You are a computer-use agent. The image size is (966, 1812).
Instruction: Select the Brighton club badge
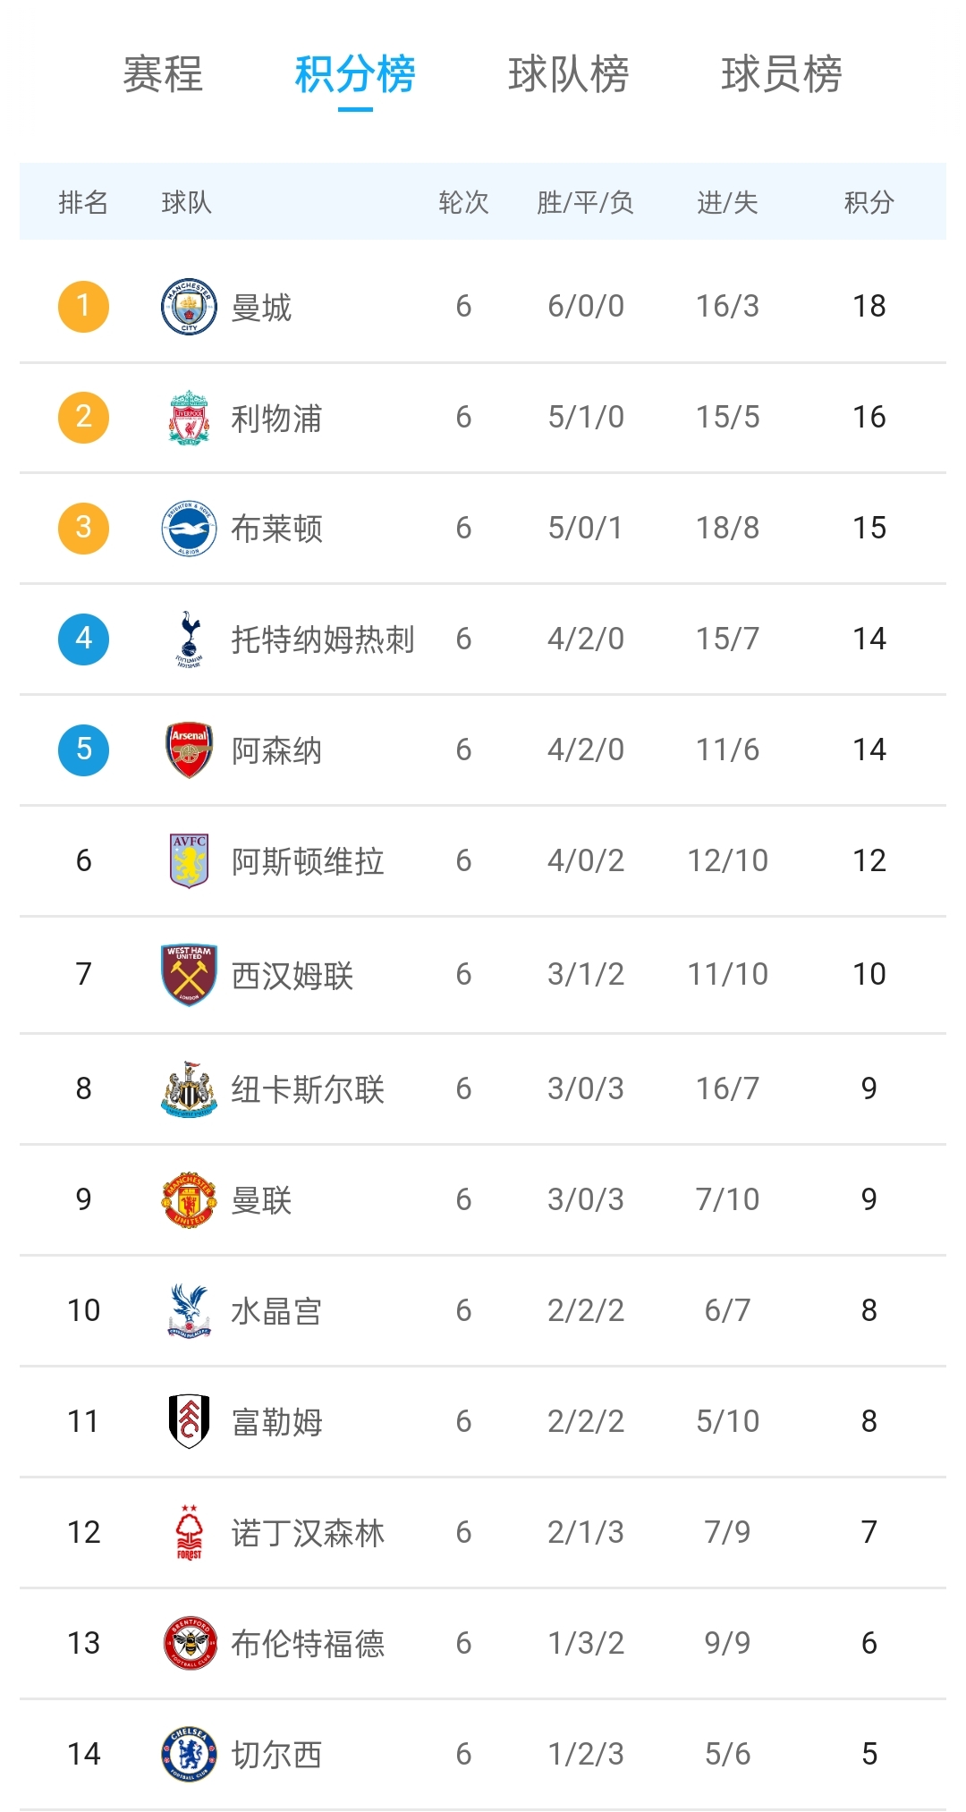click(x=189, y=529)
